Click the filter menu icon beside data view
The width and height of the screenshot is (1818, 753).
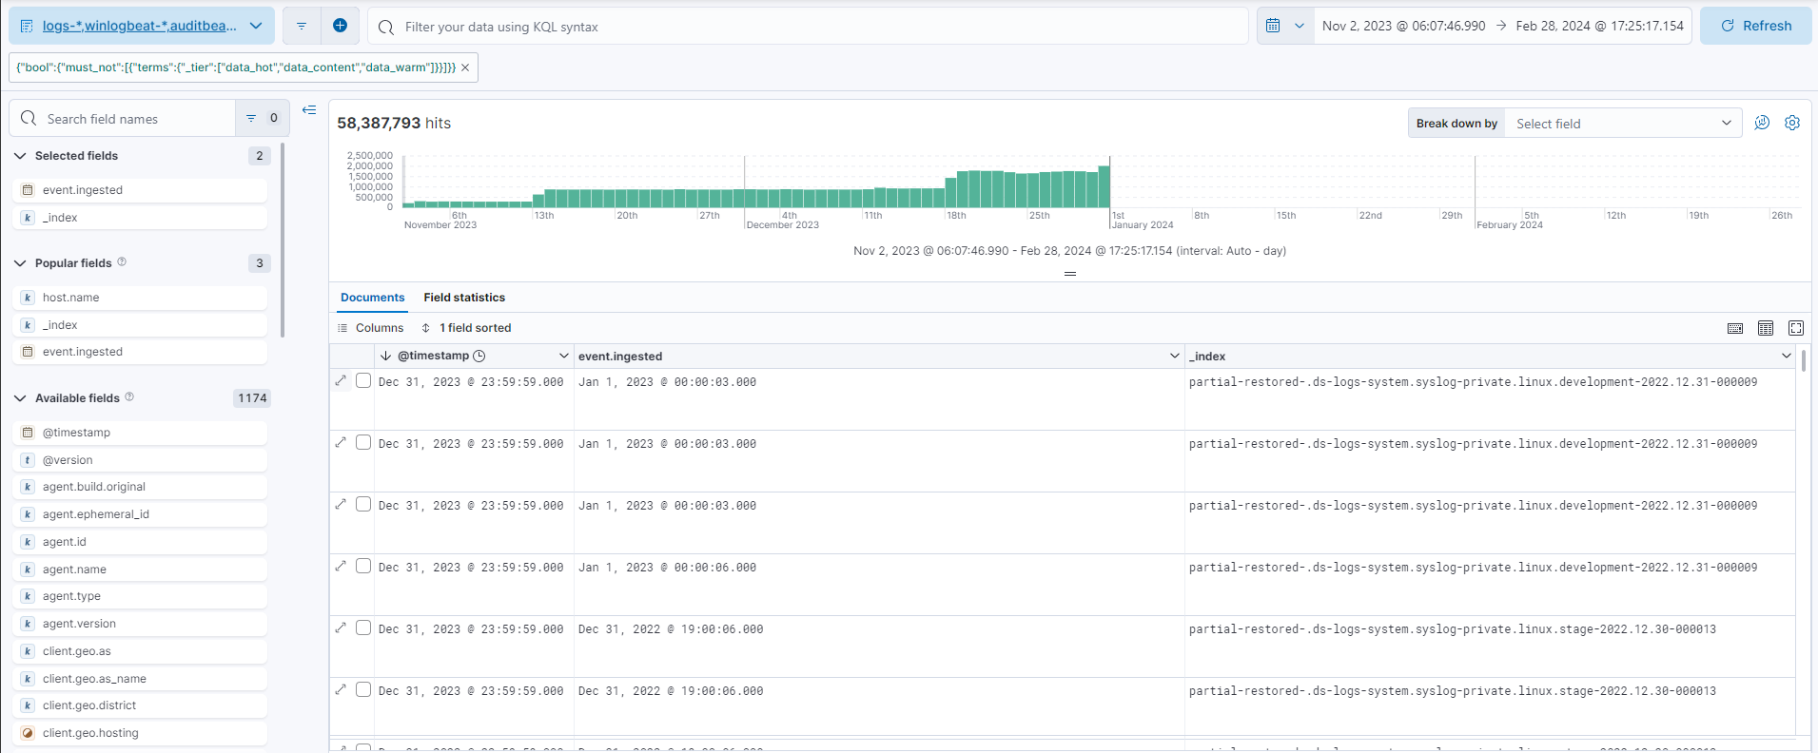point(302,26)
